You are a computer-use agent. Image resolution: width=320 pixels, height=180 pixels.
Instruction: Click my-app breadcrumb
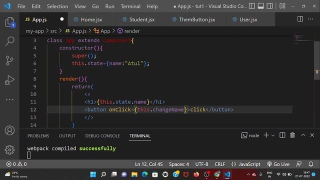[34, 31]
